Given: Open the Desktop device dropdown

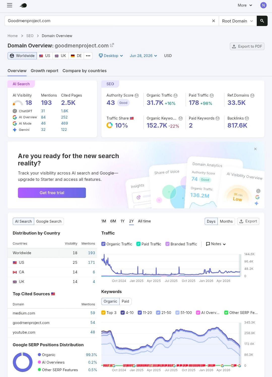Looking at the screenshot, I should click(x=111, y=56).
